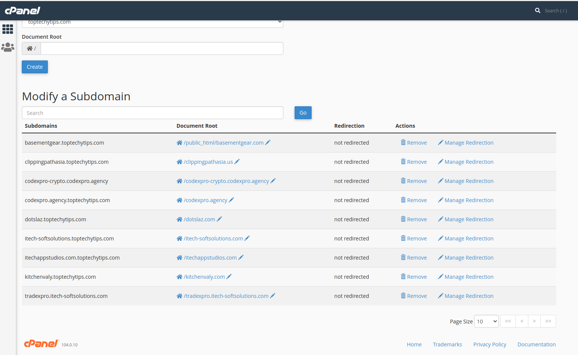Open /itech-softsolutions.com document root link
This screenshot has height=355, width=578.
coord(213,239)
